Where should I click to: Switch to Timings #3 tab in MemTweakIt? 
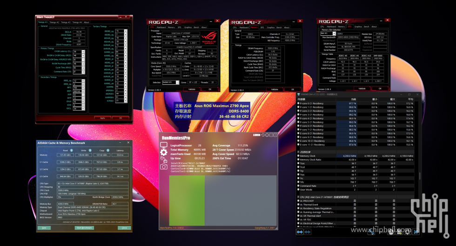click(66, 22)
